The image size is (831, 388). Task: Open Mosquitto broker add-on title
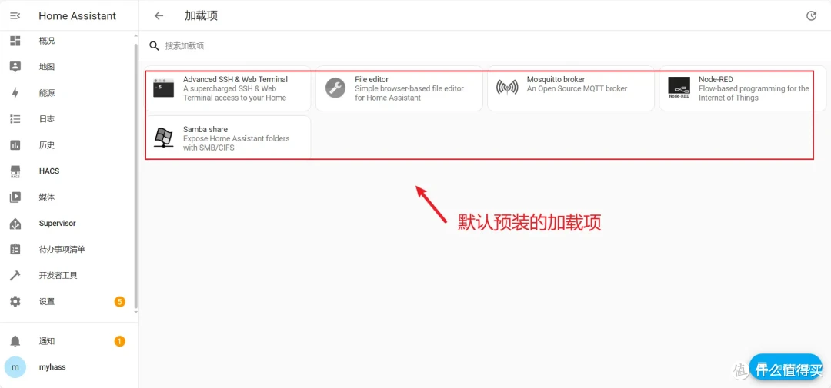[x=556, y=79]
